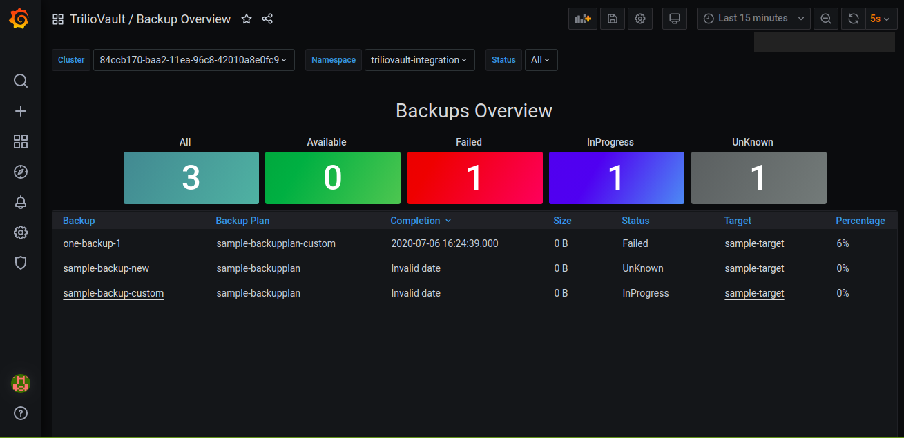
Task: Open the Last 15 minutes time picker
Action: (x=753, y=19)
